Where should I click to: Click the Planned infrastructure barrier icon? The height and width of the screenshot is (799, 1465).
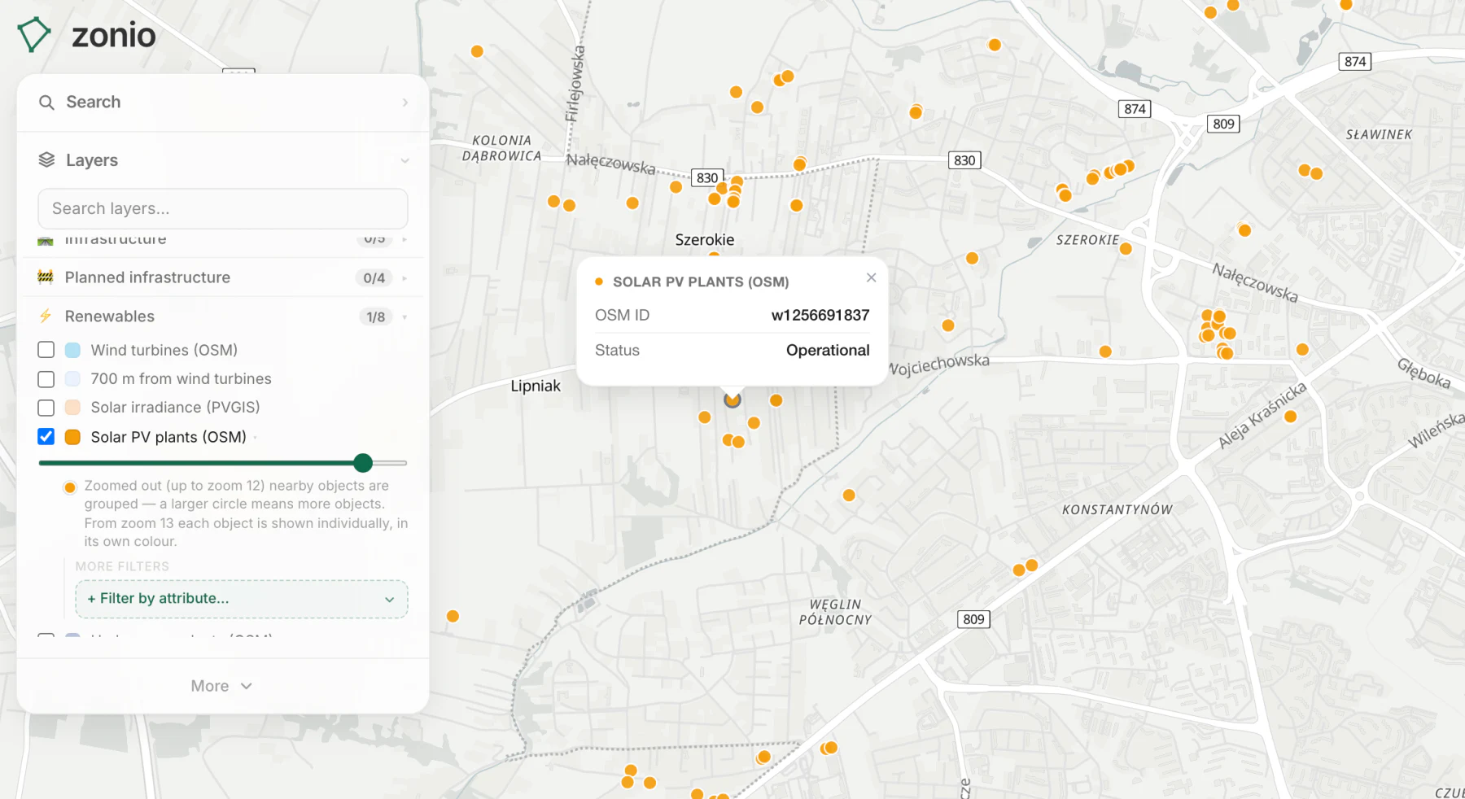[46, 277]
